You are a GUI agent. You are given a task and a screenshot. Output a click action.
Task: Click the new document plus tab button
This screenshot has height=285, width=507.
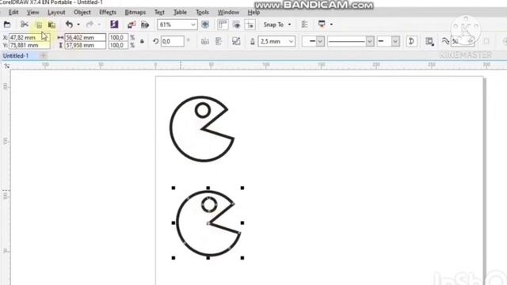tap(44, 55)
